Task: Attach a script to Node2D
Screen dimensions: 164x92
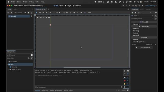Action: (x=28, y=13)
